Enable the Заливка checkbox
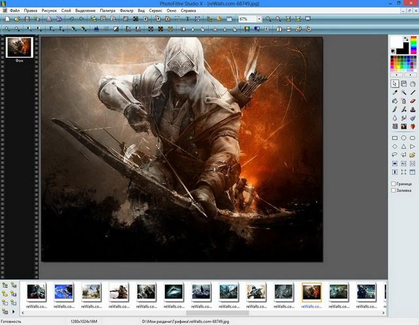This screenshot has height=325, width=419. coord(393,190)
